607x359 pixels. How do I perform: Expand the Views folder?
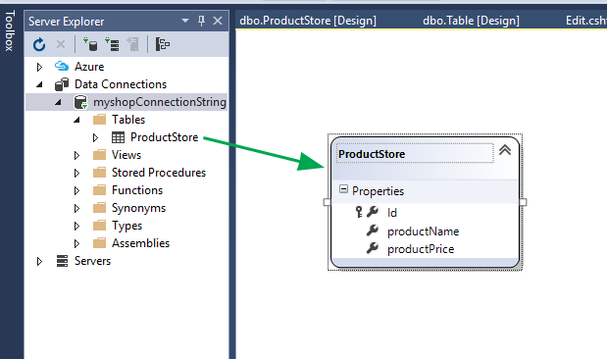tap(76, 155)
